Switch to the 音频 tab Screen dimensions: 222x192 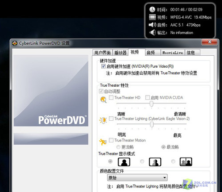[153, 53]
